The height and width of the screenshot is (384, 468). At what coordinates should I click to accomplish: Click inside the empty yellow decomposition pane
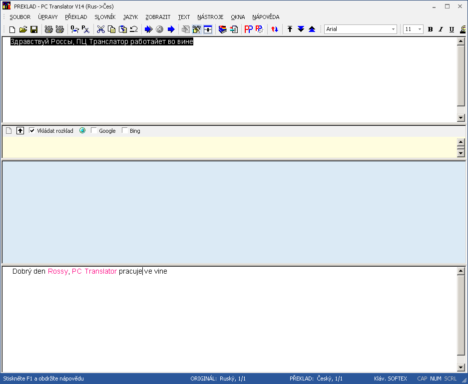tap(229, 147)
